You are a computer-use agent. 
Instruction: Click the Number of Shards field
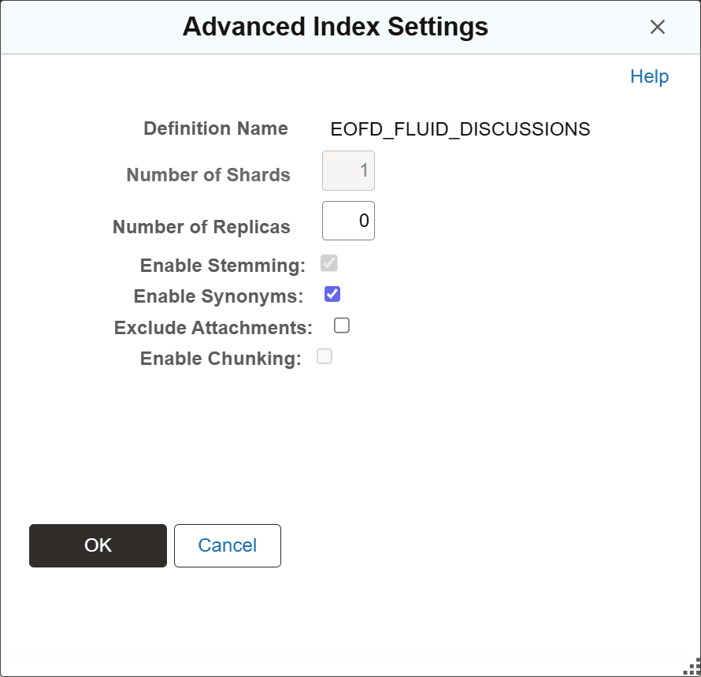tap(348, 170)
